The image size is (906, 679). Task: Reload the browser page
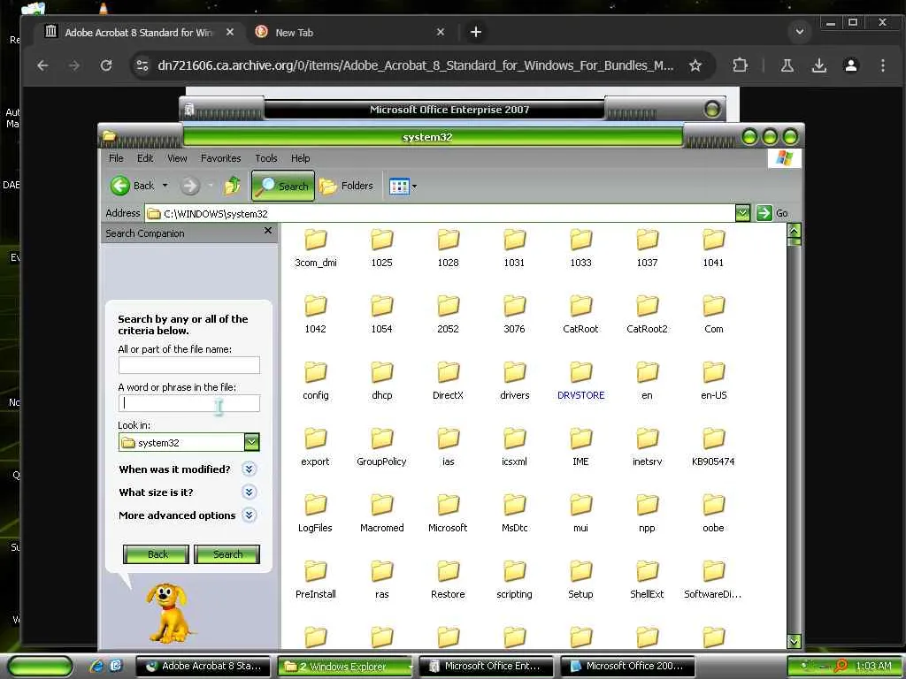[x=106, y=65]
